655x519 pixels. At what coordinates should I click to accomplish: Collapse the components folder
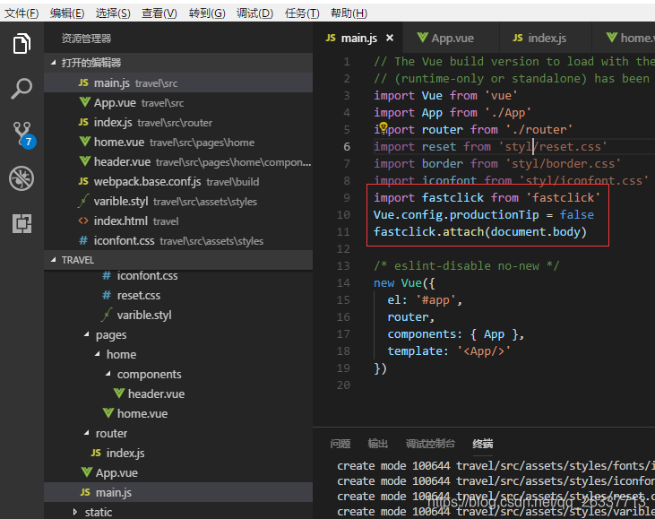pyautogui.click(x=108, y=374)
